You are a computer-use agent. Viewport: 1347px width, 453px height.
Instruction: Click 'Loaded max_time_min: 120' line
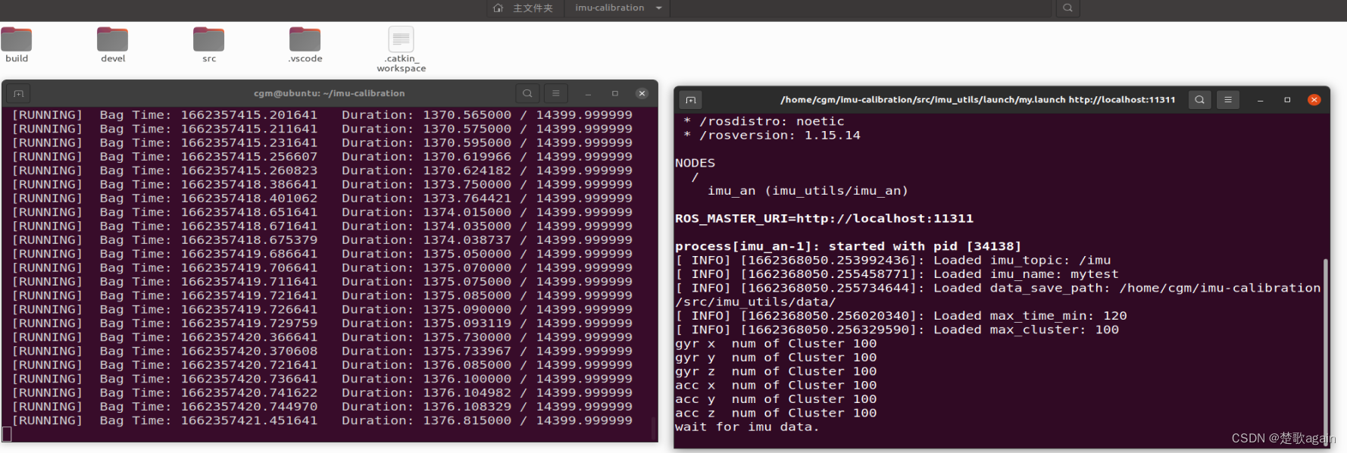point(901,316)
